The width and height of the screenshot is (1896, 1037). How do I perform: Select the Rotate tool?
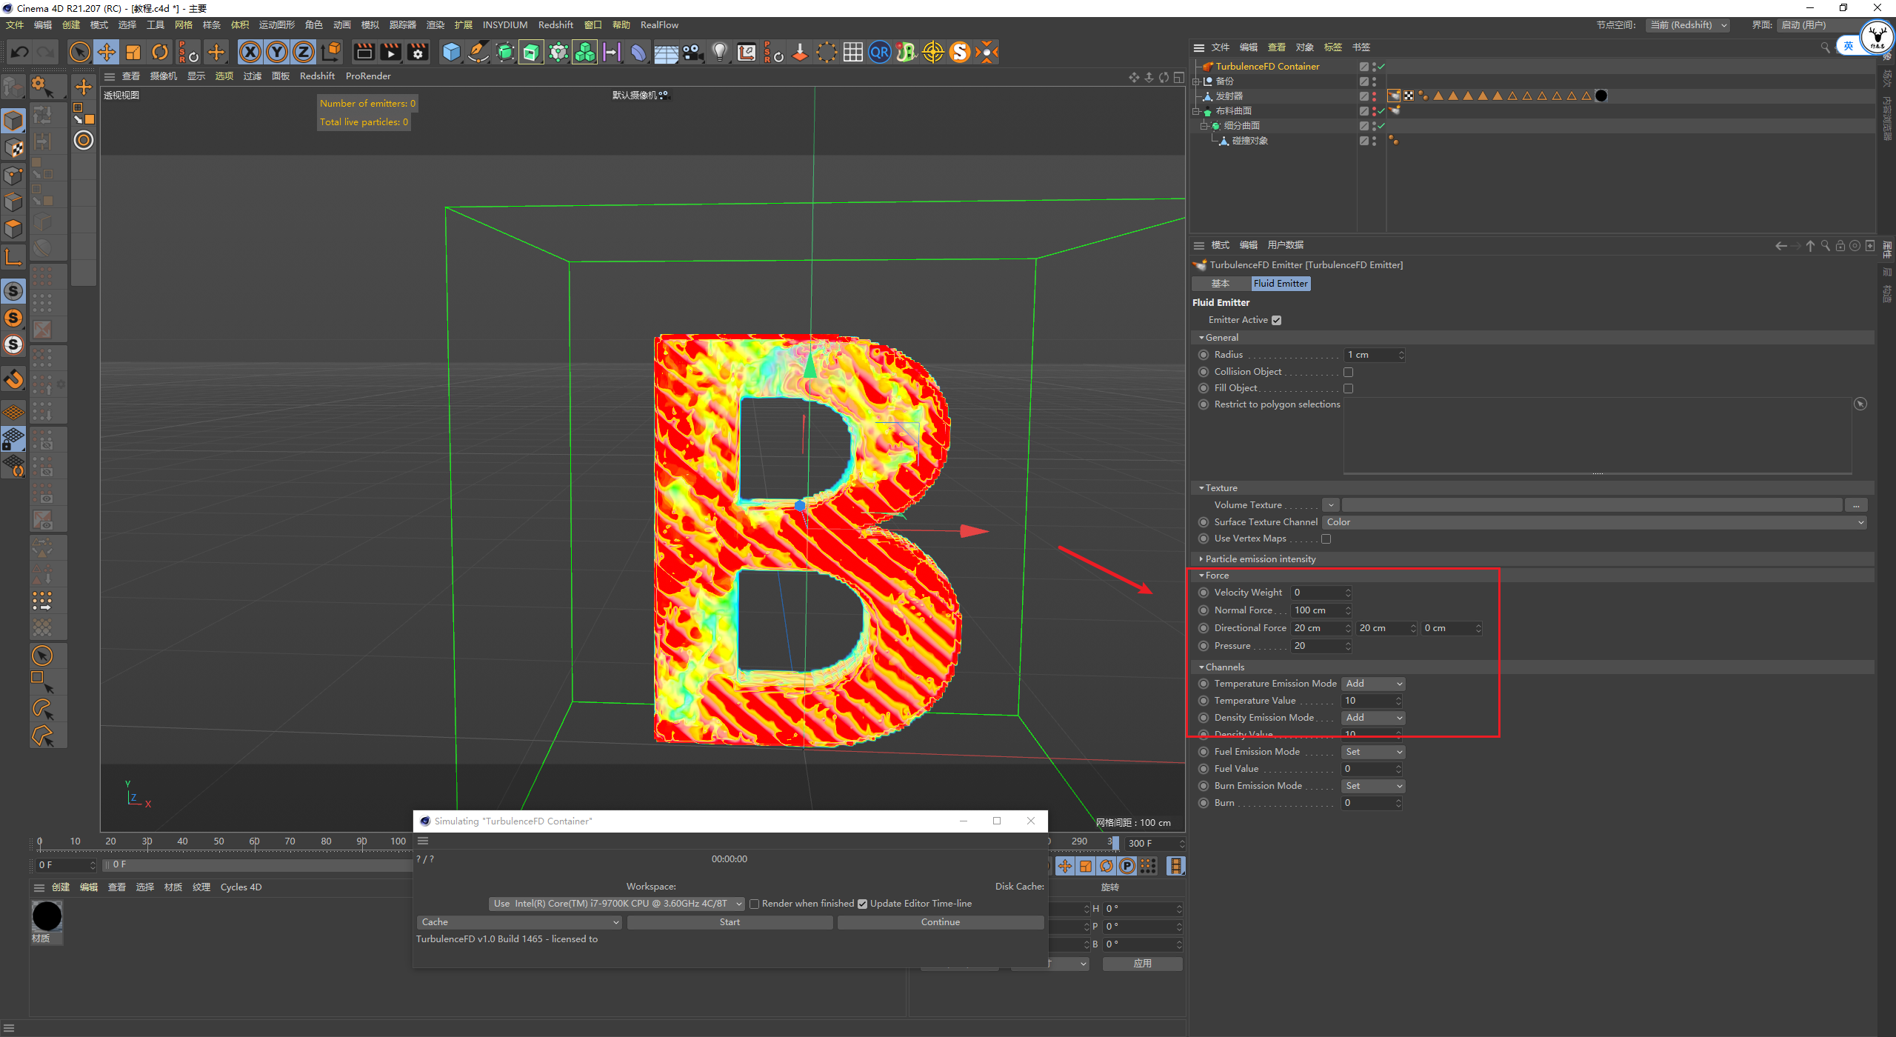click(160, 52)
